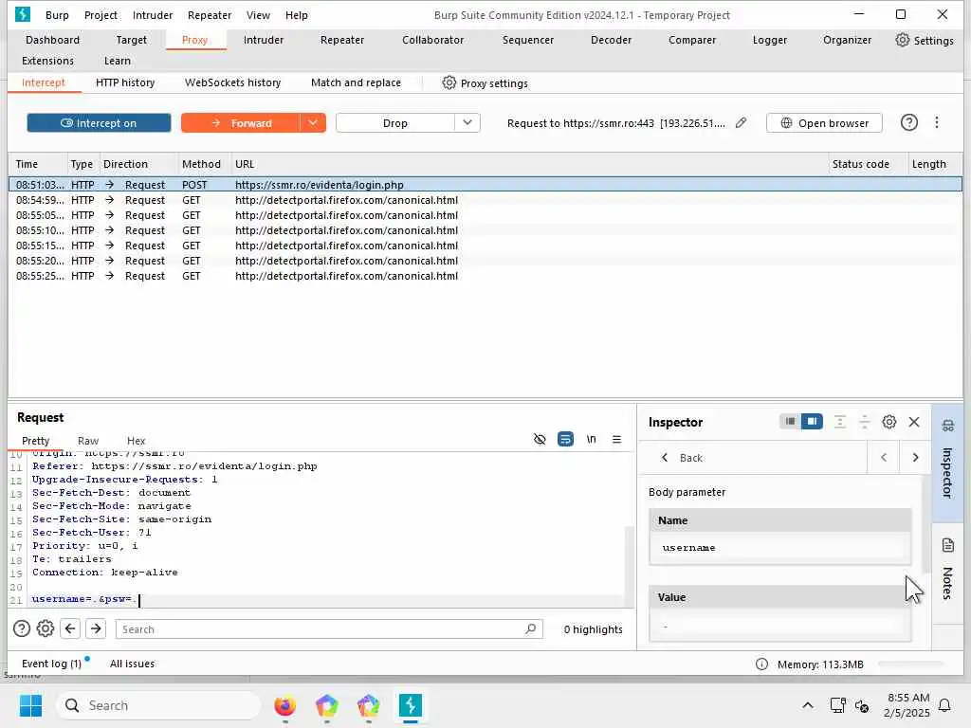Viewport: 971px width, 728px height.
Task: Go to previous Inspector item arrow
Action: [884, 458]
